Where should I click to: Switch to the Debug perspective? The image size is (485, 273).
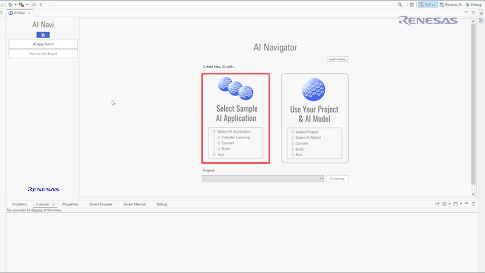[x=474, y=4]
